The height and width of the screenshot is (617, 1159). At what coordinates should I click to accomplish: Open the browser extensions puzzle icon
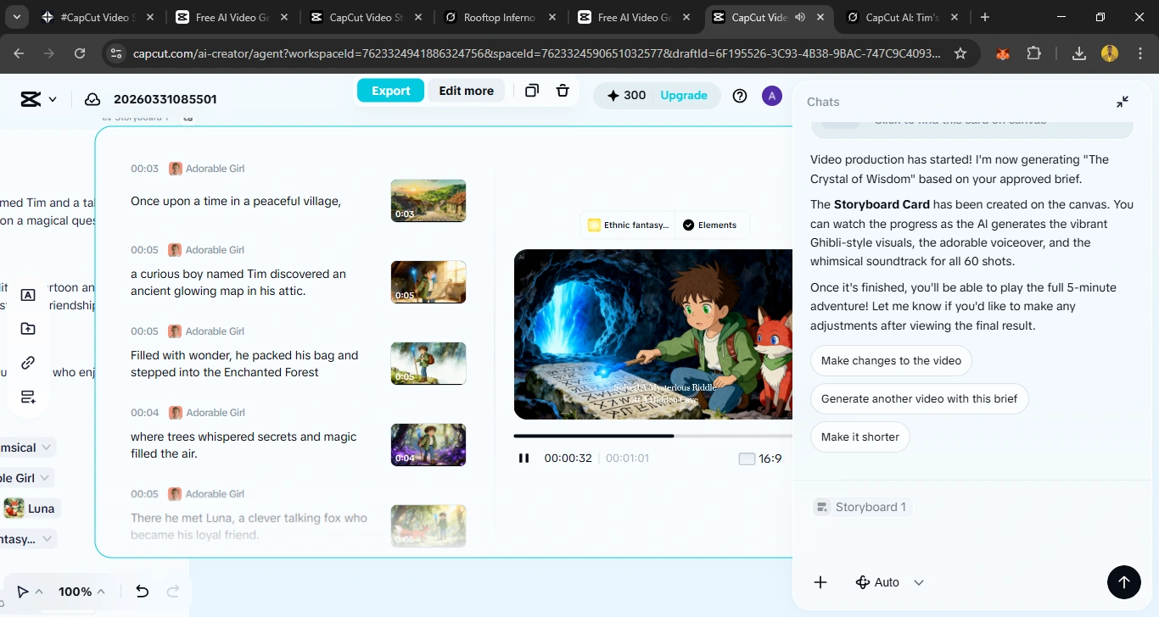1033,53
